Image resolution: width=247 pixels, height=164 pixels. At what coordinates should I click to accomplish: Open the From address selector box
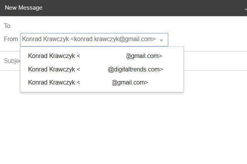(94, 40)
